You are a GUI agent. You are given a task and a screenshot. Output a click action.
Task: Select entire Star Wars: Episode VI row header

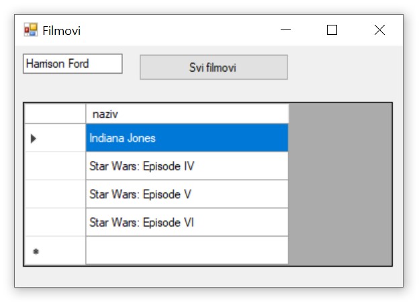(55, 223)
